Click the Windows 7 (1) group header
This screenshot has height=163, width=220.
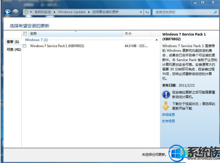[36, 40]
